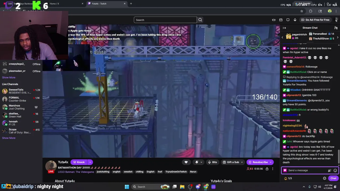Click the Go Ad-Free for Free button
The height and width of the screenshot is (191, 340).
pyautogui.click(x=315, y=20)
